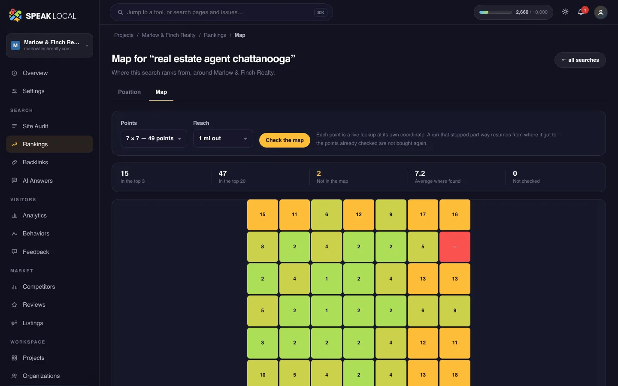This screenshot has height=386, width=618.
Task: Click the Behaviors icon
Action: (x=14, y=234)
